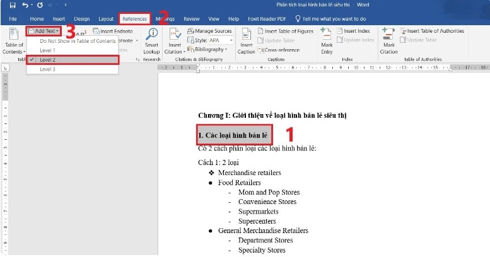This screenshot has height=257, width=490.
Task: Click 'Mom and Pop Stores' line
Action: tap(269, 192)
